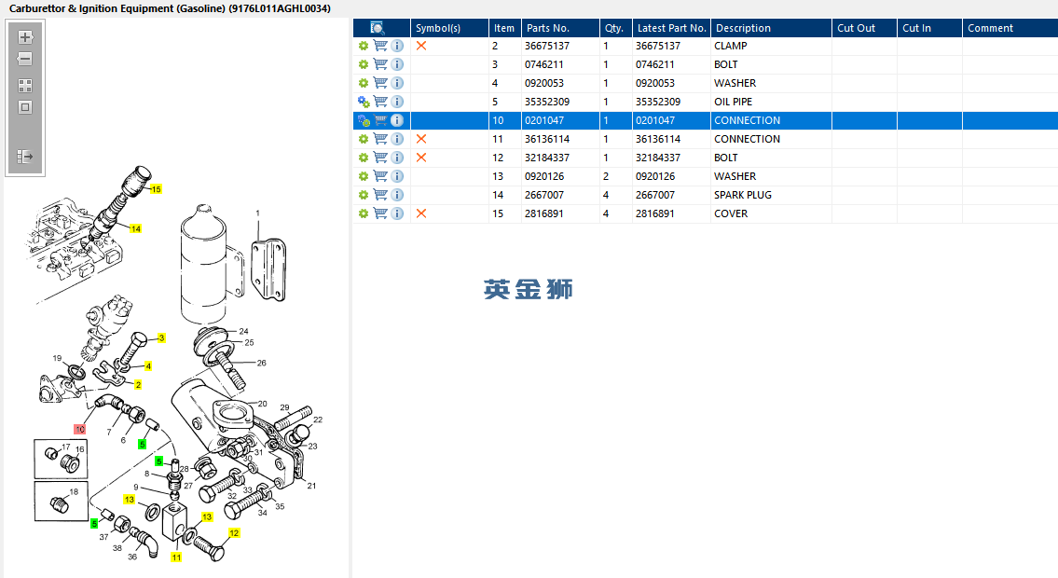Viewport: 1058px width, 578px height.
Task: Show info for COVER 2816891
Action: 397,213
